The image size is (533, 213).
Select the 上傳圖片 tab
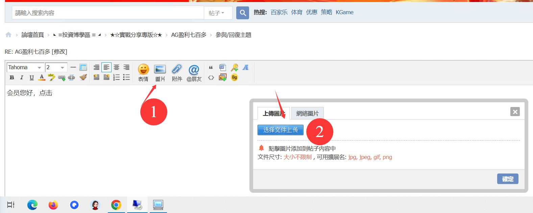point(273,113)
